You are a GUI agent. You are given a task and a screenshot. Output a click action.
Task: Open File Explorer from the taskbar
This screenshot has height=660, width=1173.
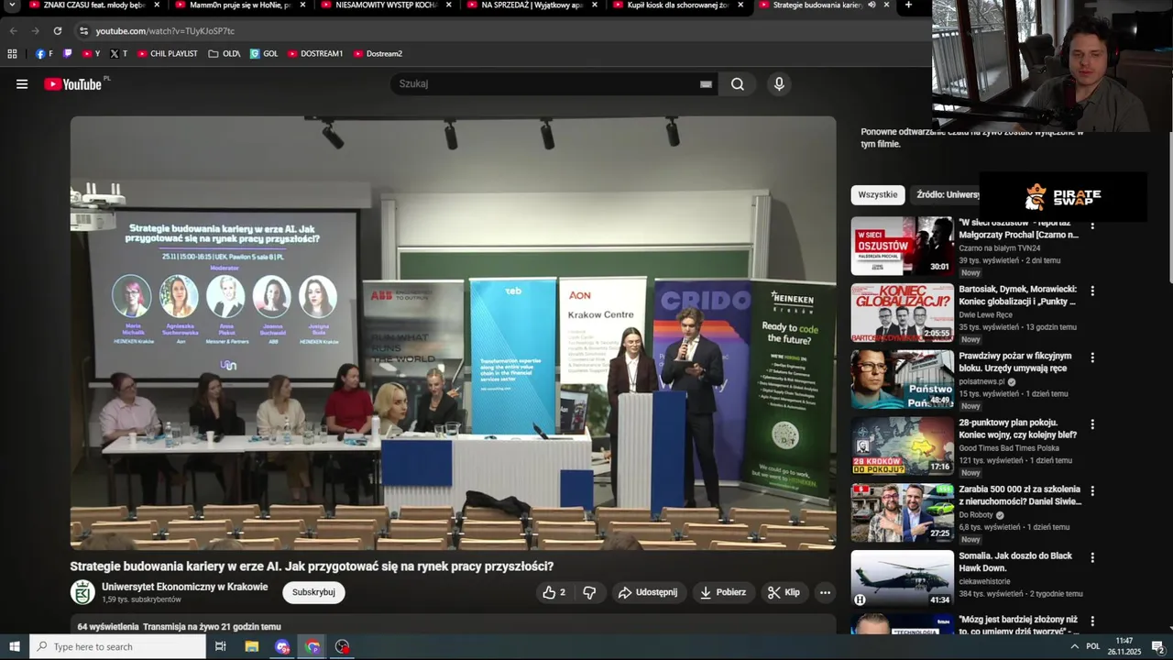[252, 647]
